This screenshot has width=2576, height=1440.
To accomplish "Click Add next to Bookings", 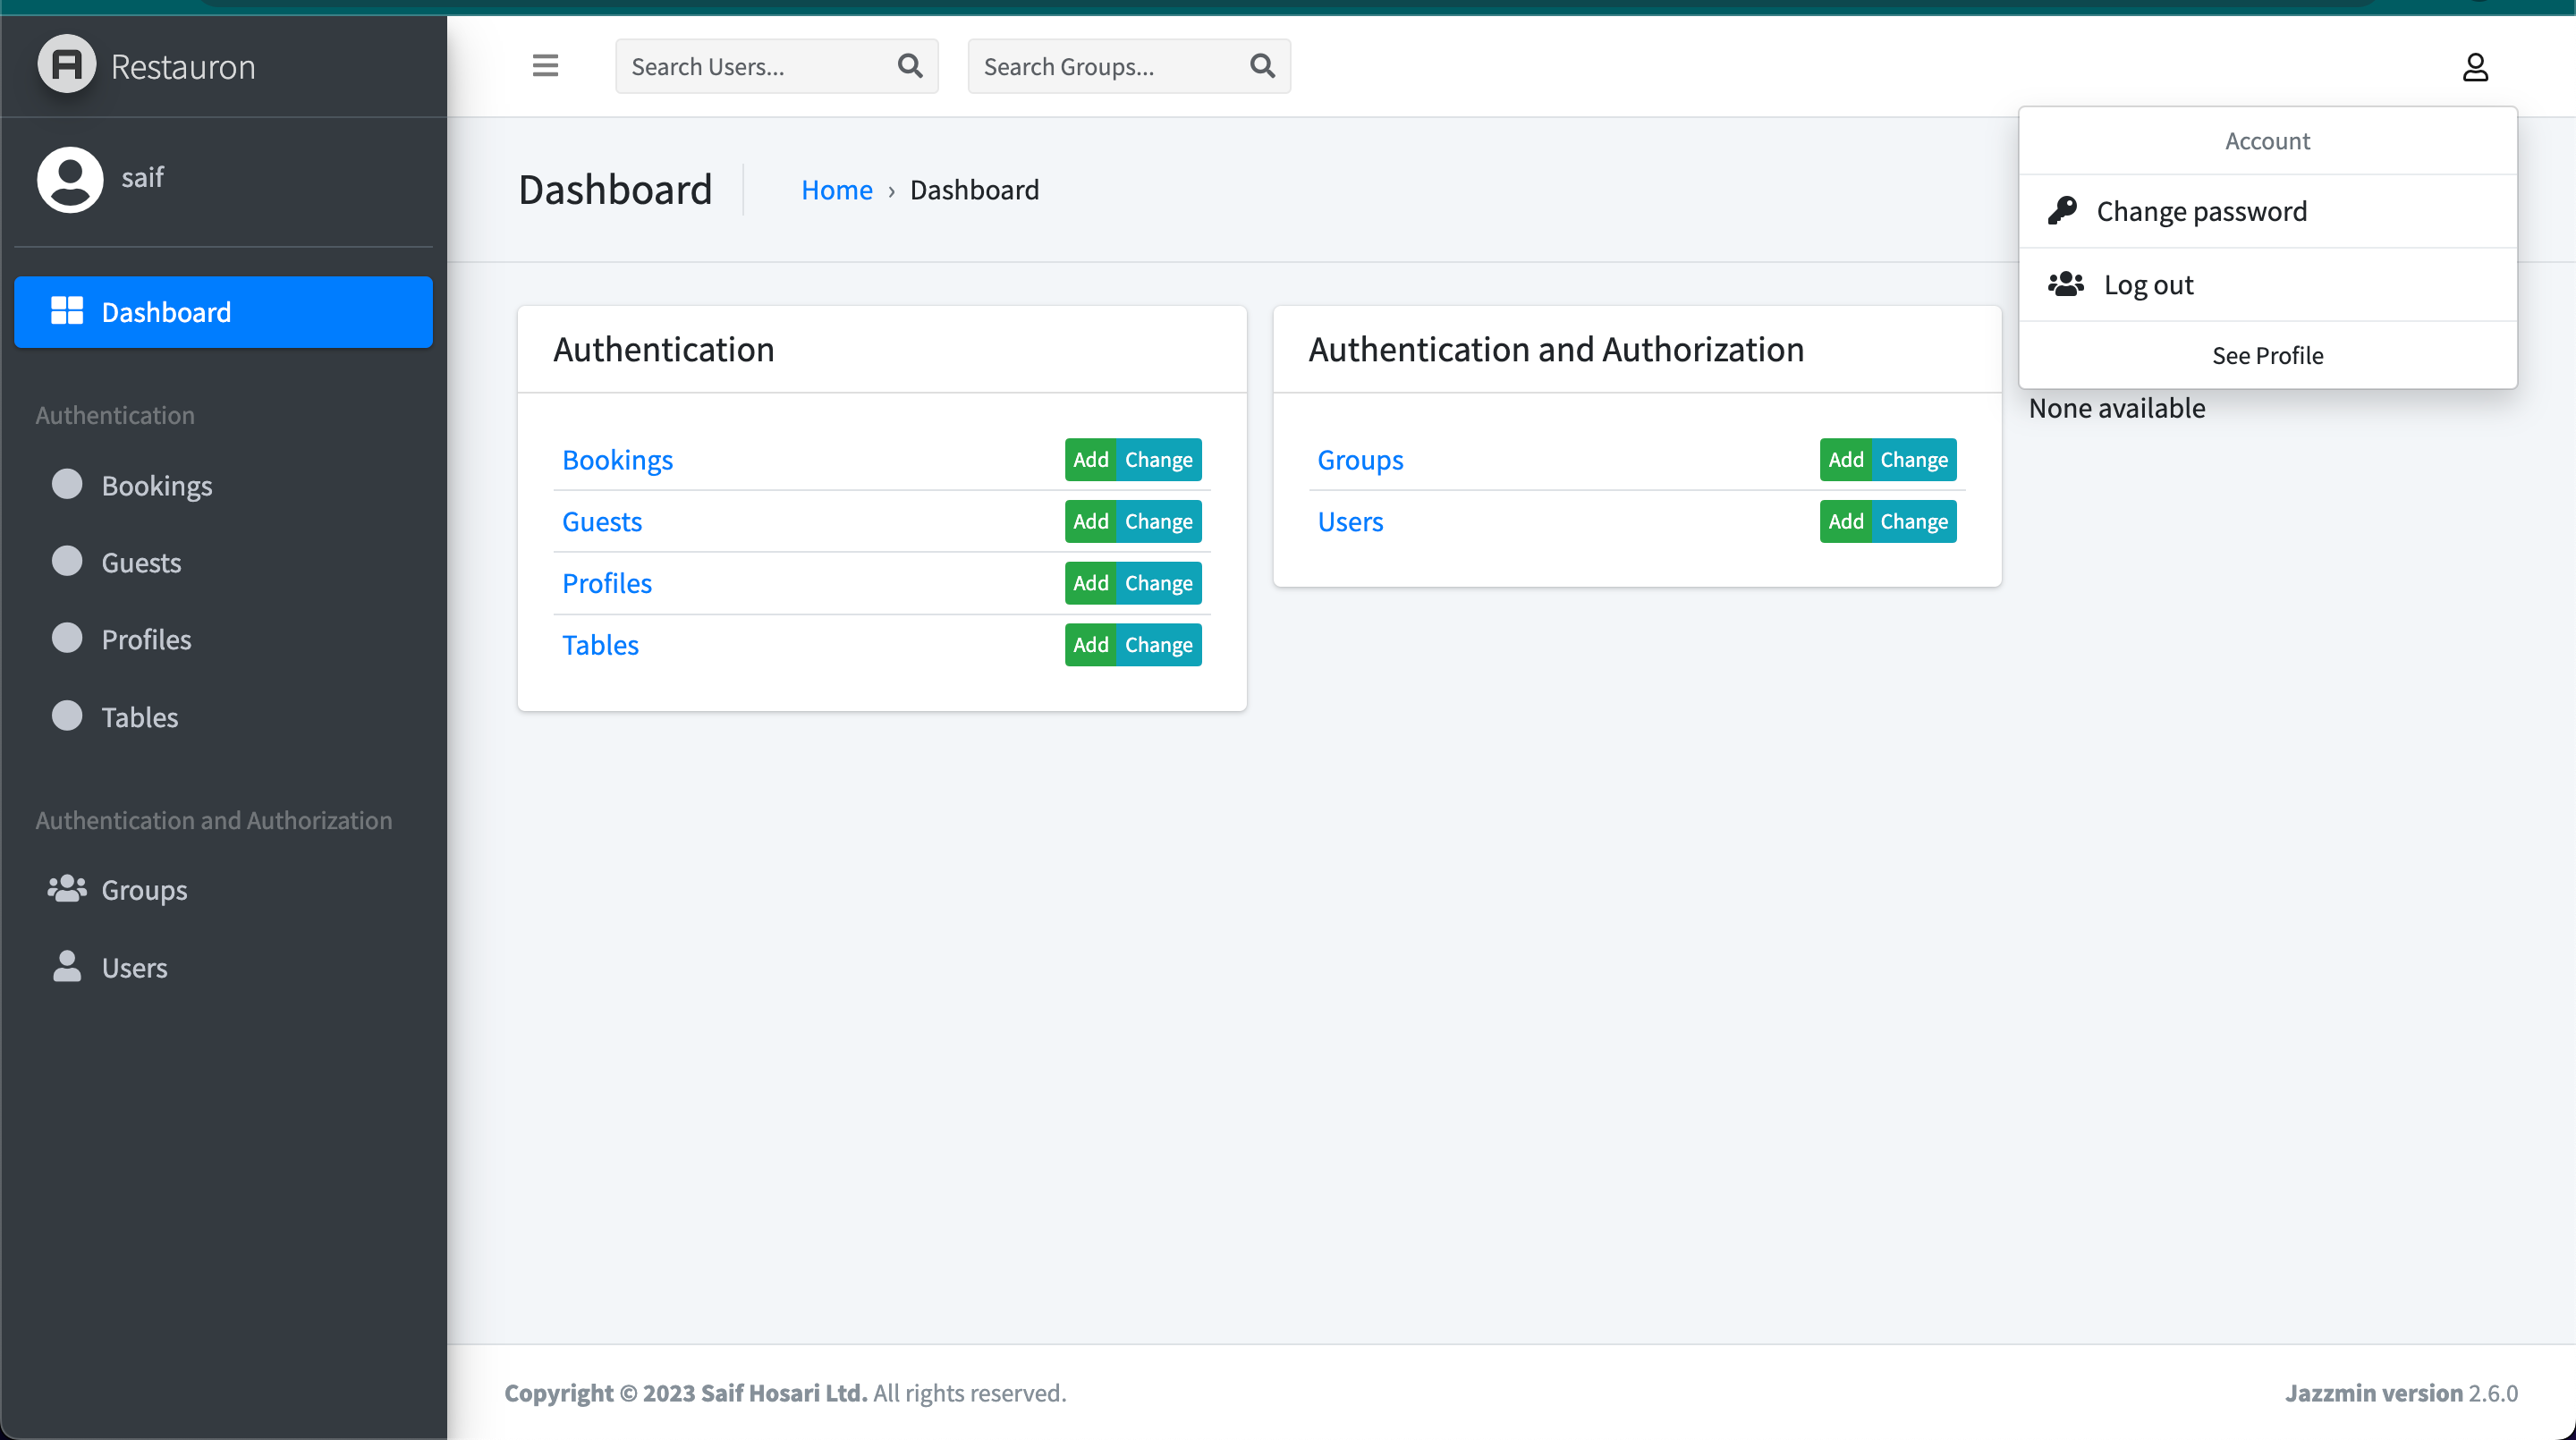I will (1090, 459).
